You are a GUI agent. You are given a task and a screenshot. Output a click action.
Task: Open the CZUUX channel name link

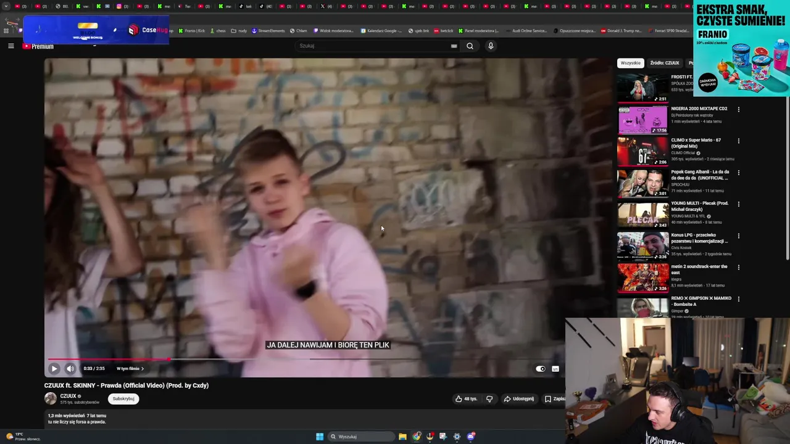[x=68, y=396]
